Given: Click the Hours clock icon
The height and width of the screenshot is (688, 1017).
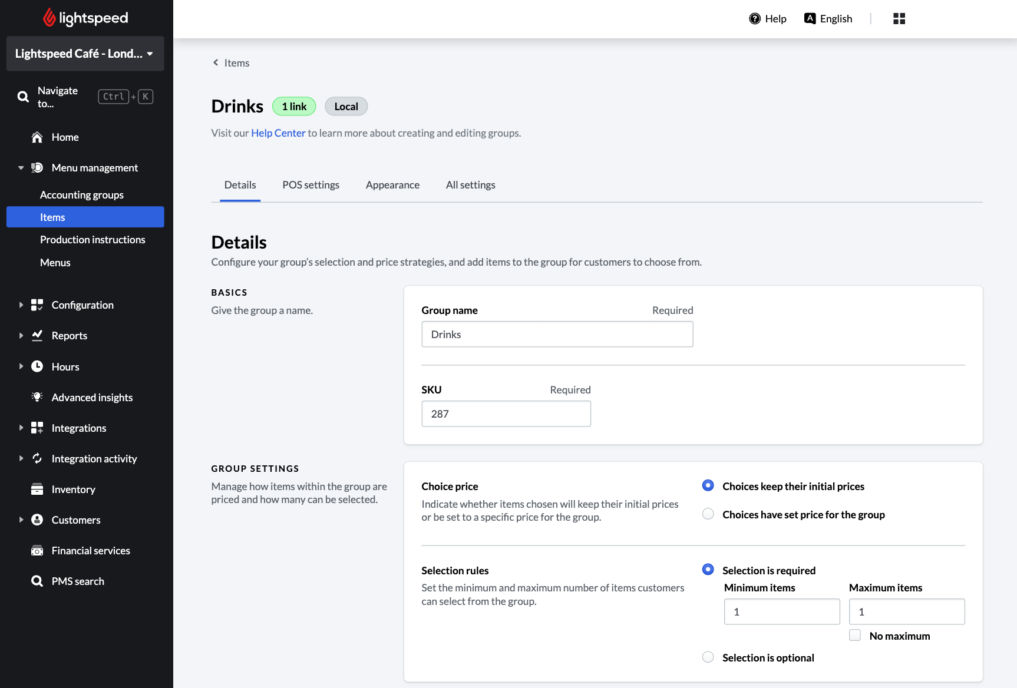Looking at the screenshot, I should click(x=37, y=366).
